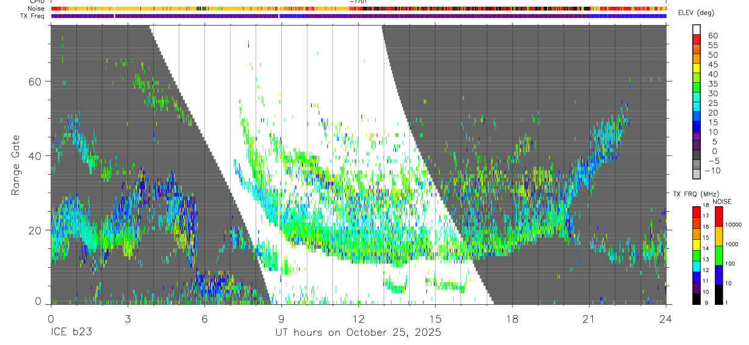This screenshot has height=345, width=749.
Task: Click the yellow swatch of the TX FRQ colorbar
Action: coord(697,245)
